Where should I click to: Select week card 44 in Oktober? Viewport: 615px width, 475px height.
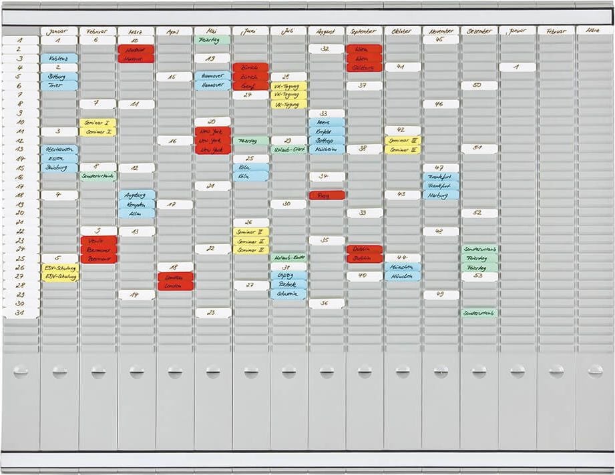[x=403, y=258]
